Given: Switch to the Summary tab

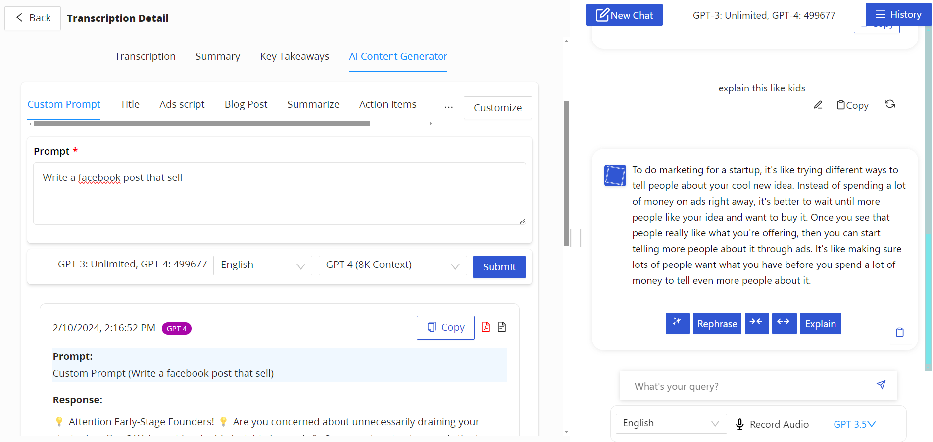Looking at the screenshot, I should coord(218,57).
